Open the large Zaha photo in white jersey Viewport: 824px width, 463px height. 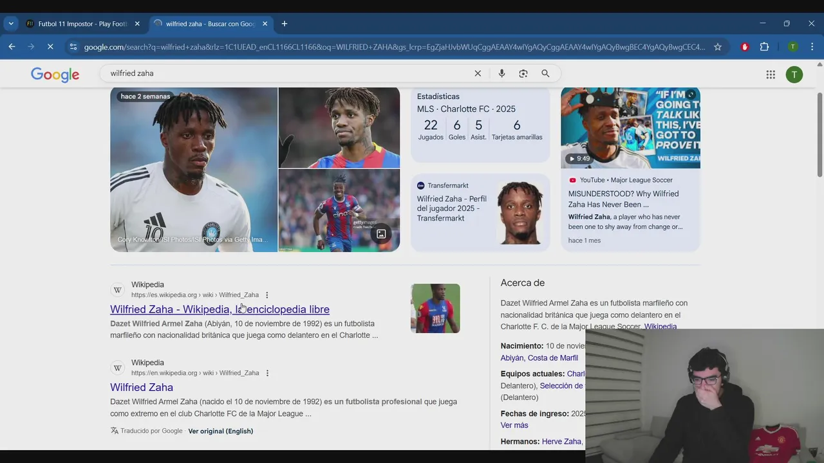tap(194, 170)
